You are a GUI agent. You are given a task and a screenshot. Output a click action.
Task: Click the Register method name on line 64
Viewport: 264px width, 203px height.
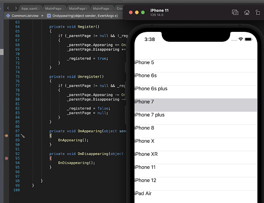click(86, 26)
